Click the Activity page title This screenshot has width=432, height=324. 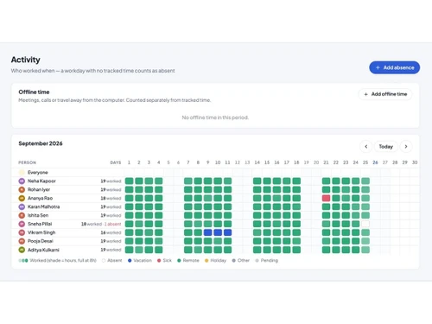click(25, 60)
